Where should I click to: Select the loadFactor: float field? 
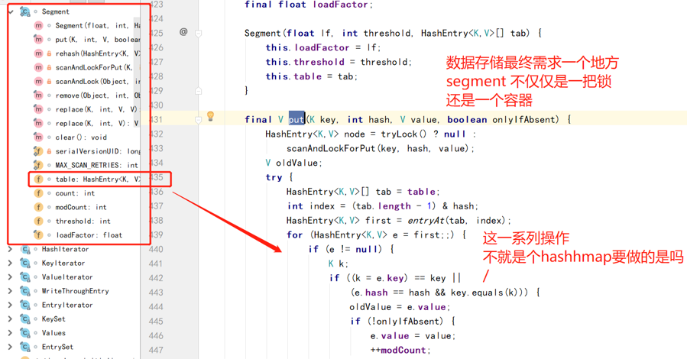(x=88, y=235)
